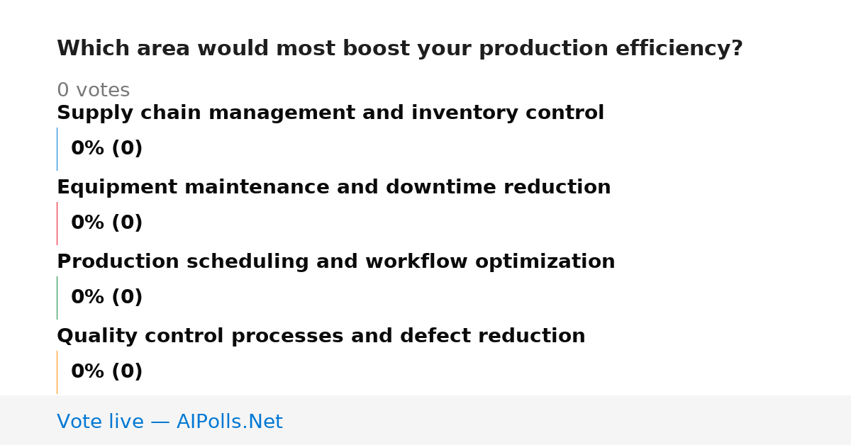Click the Vote live — AIPolls.Net link
The width and height of the screenshot is (851, 445).
(x=169, y=422)
